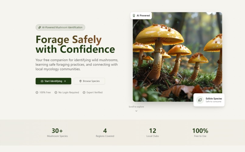This screenshot has width=245, height=152.
Task: Click the 'Expert Verified' label
Action: 95,93
